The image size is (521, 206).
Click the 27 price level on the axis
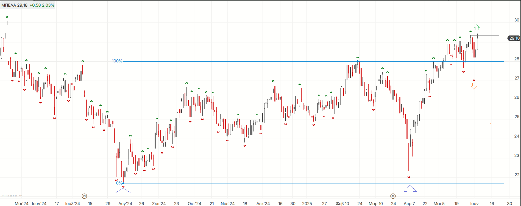point(517,78)
